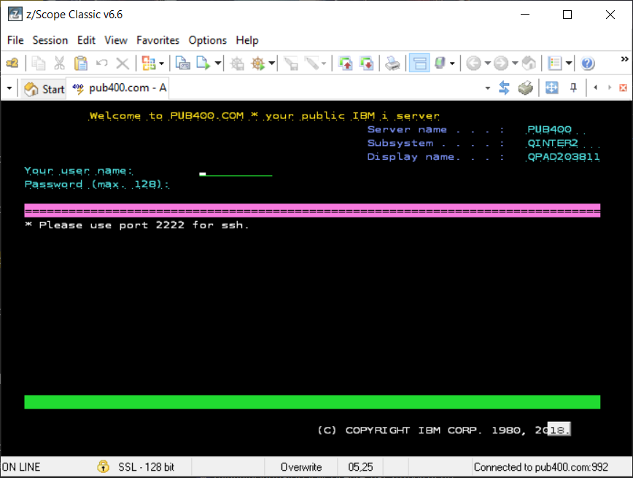633x478 pixels.
Task: Click the Cut scissors icon
Action: click(59, 63)
